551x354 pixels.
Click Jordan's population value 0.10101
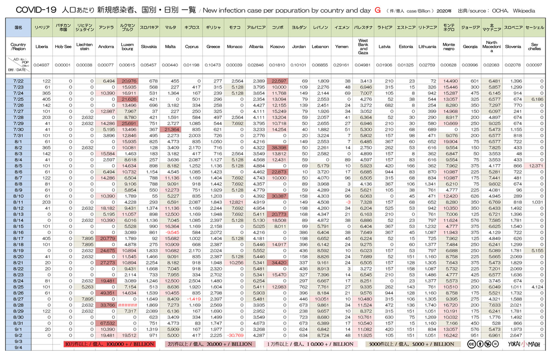pyautogui.click(x=299, y=65)
